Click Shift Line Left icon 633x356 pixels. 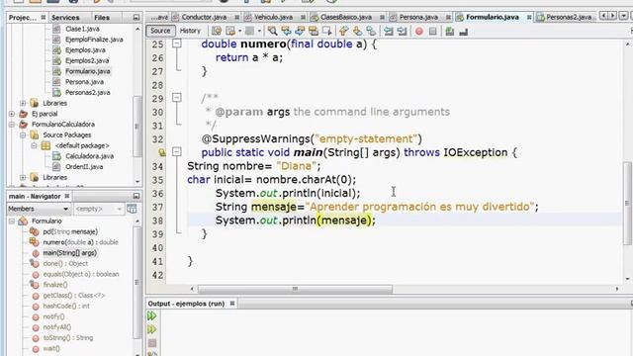tap(389, 31)
